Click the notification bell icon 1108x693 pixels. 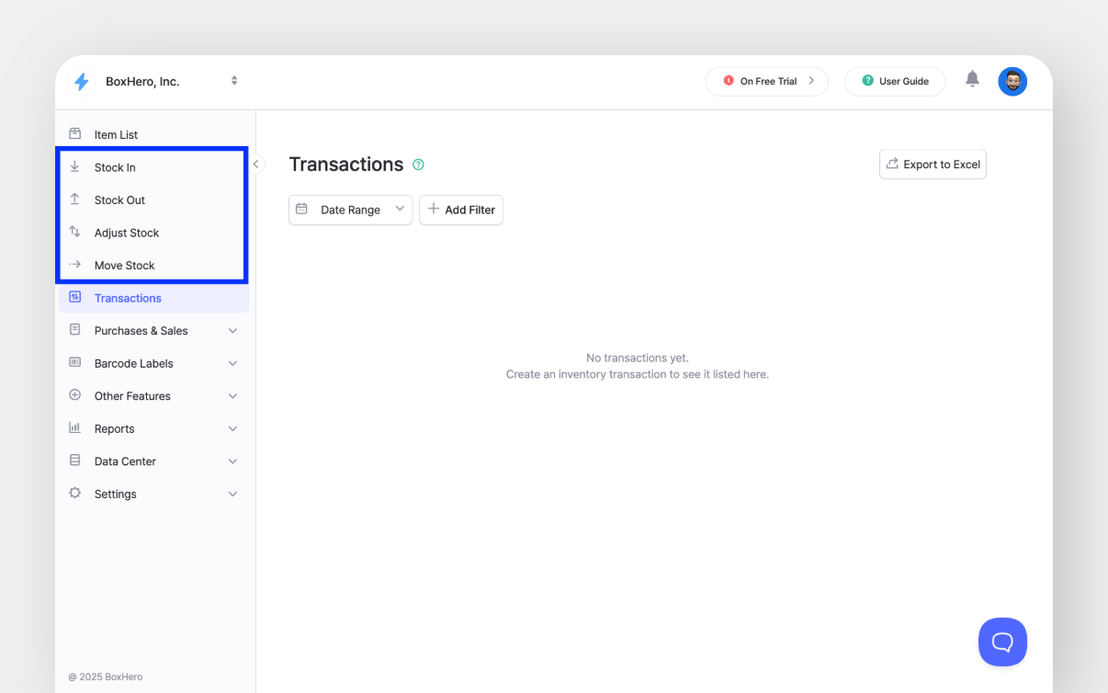coord(972,80)
